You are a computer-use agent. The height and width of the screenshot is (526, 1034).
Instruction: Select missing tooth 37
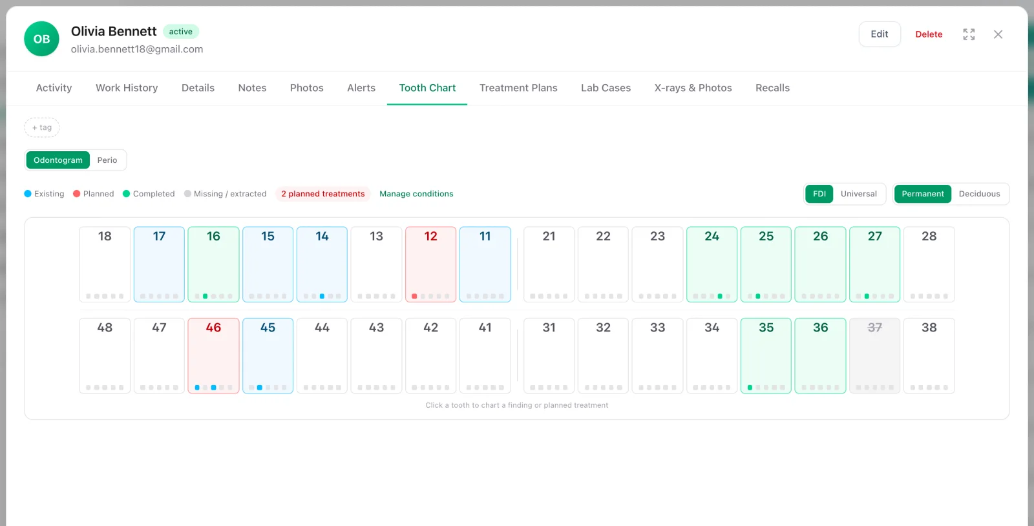tap(874, 355)
